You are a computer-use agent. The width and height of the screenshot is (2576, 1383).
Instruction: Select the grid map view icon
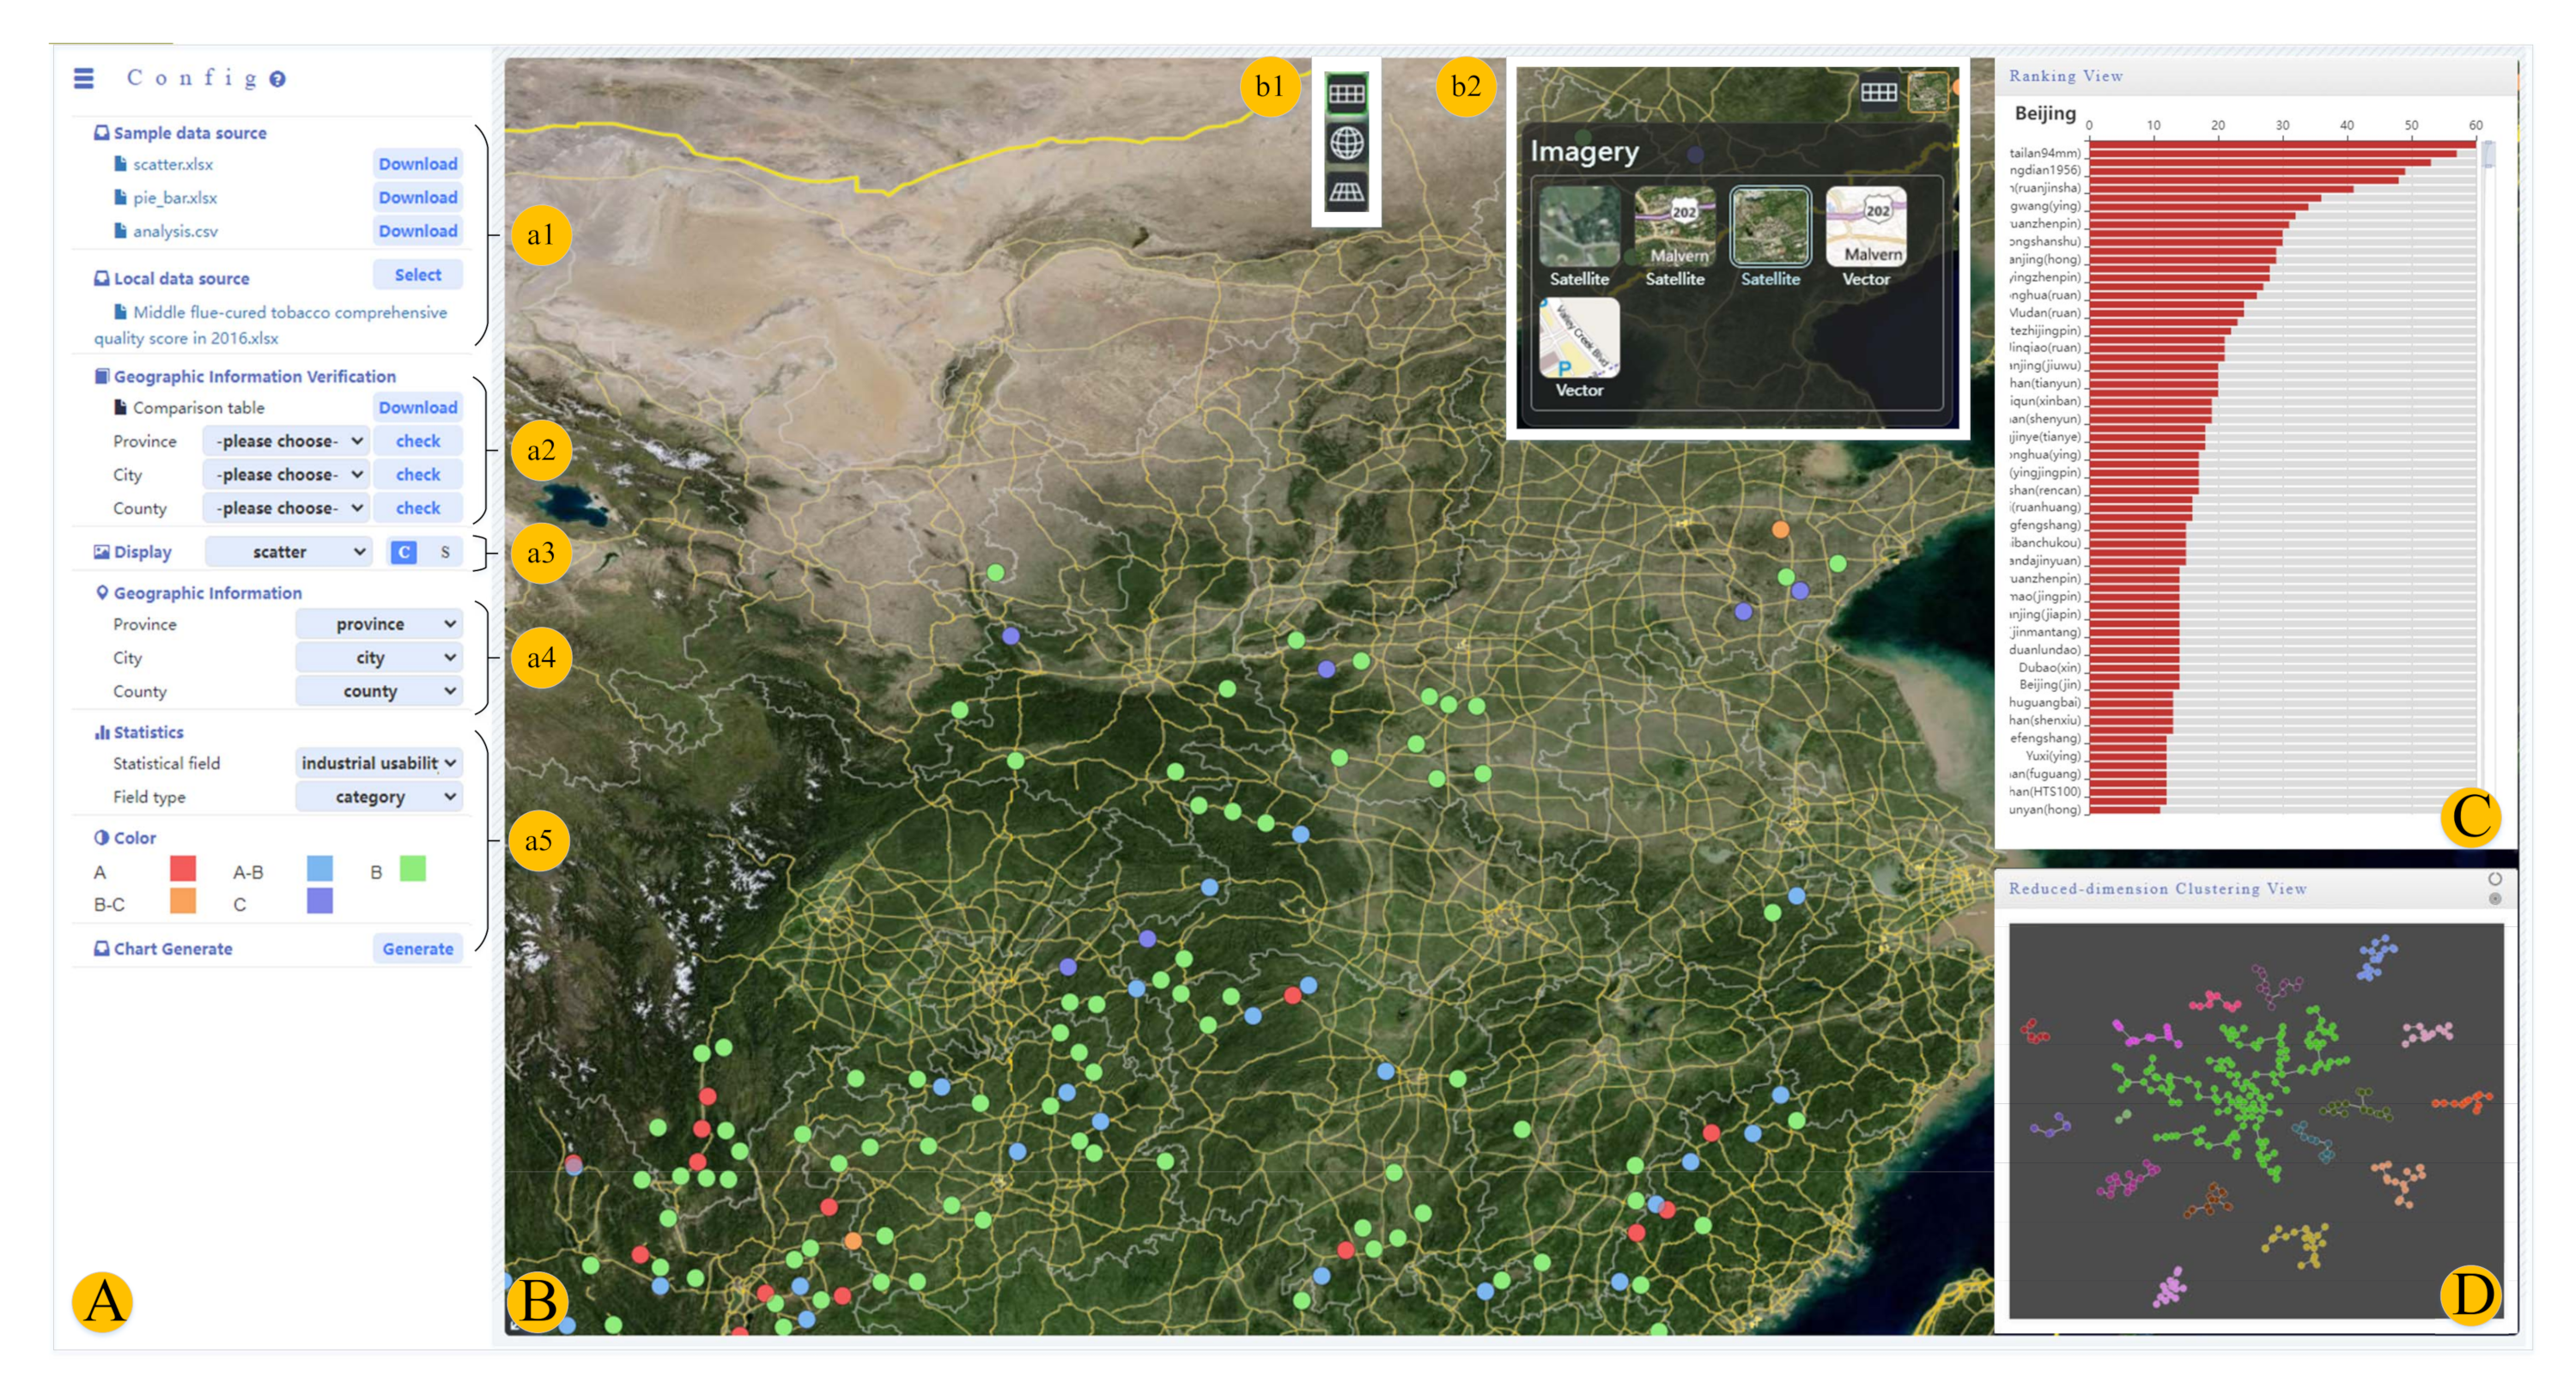[x=1346, y=94]
